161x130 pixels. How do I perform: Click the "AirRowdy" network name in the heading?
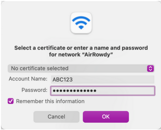pos(98,55)
